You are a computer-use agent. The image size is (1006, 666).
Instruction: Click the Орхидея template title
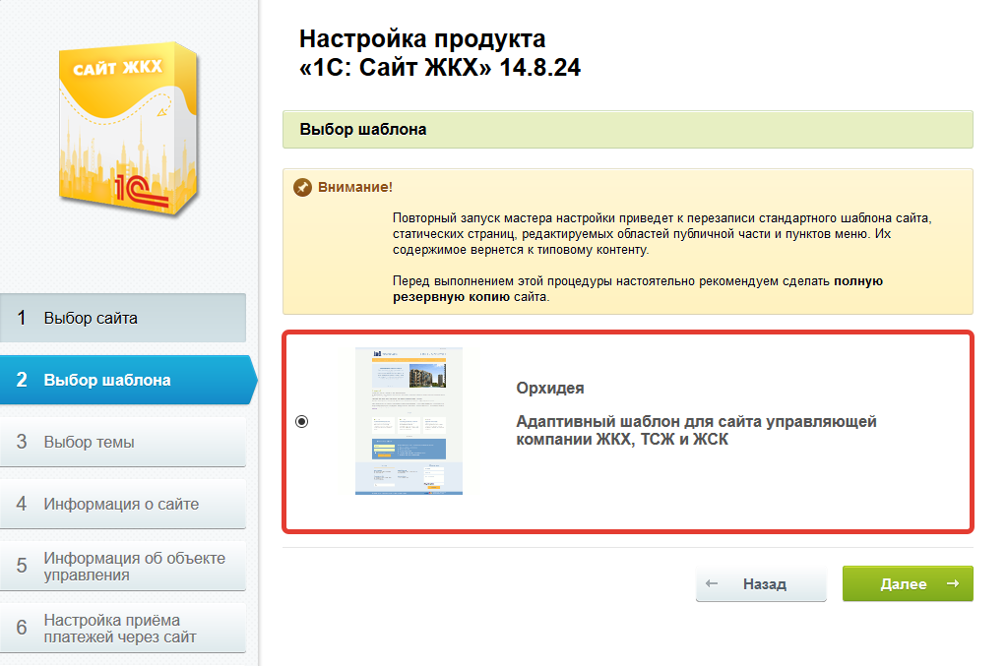point(550,388)
